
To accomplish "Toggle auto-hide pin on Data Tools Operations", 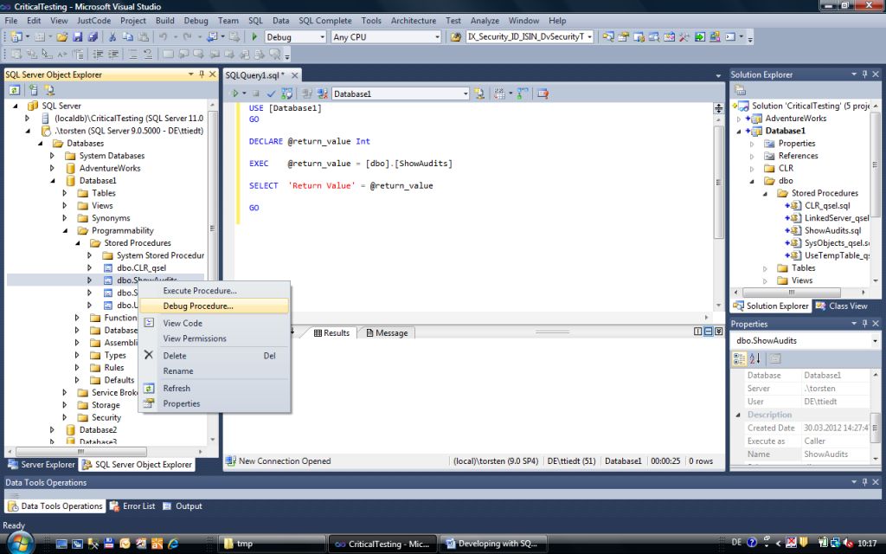I will click(x=864, y=482).
